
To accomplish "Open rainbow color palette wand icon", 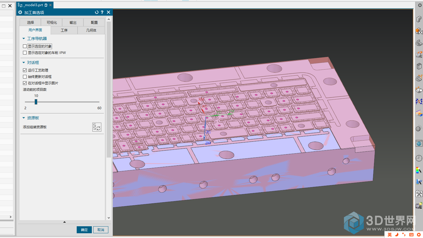I will tap(419, 170).
